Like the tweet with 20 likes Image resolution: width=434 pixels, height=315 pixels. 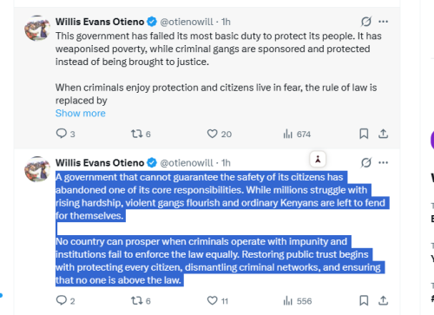[220, 134]
